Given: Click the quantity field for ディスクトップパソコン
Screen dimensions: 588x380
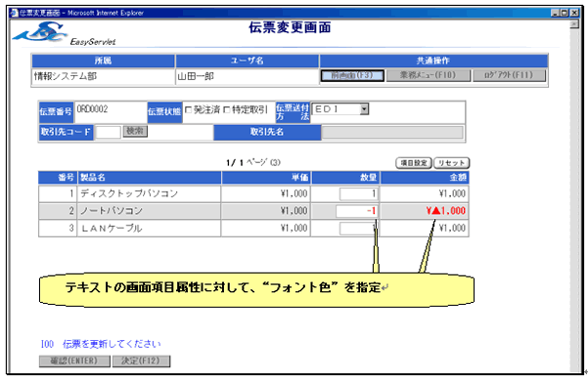Looking at the screenshot, I should pyautogui.click(x=358, y=194).
